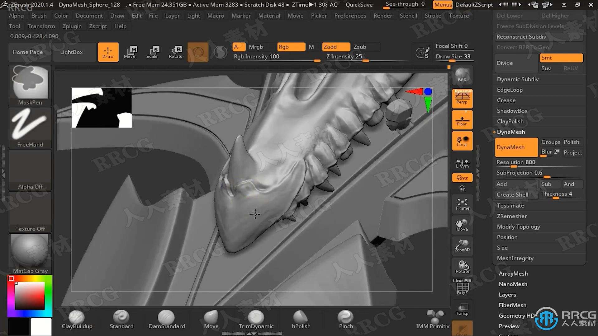Open the Stroke menu
598x336 pixels.
[x=433, y=16]
